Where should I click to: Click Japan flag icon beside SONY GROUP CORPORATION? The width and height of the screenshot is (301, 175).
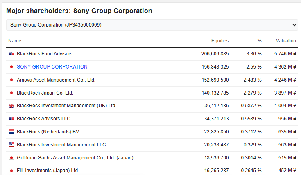pyautogui.click(x=11, y=67)
